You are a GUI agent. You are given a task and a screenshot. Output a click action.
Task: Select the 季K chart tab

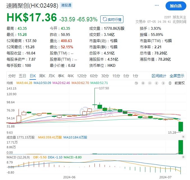(61, 76)
